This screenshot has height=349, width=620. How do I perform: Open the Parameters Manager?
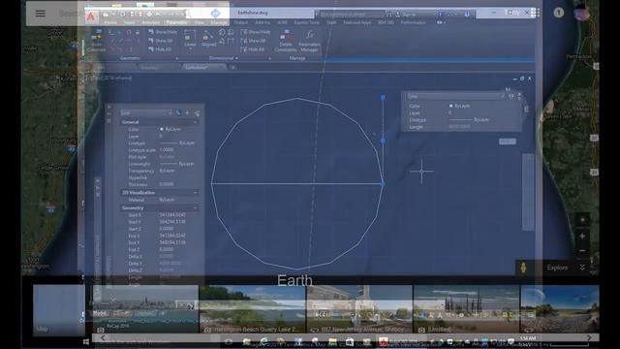pos(309,41)
